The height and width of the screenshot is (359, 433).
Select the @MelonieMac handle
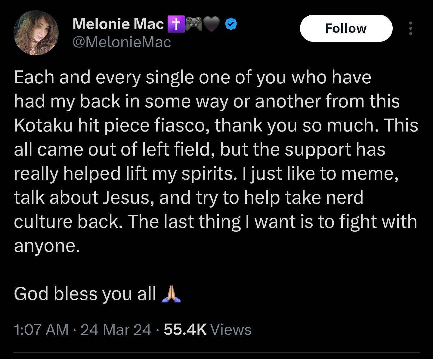(121, 42)
